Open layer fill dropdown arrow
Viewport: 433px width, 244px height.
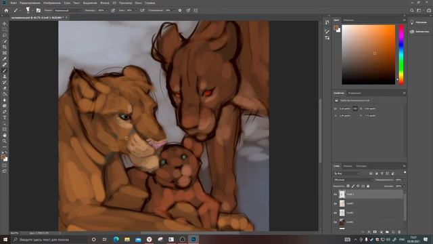404,186
